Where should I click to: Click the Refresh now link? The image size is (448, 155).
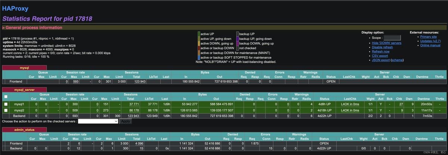click(380, 51)
